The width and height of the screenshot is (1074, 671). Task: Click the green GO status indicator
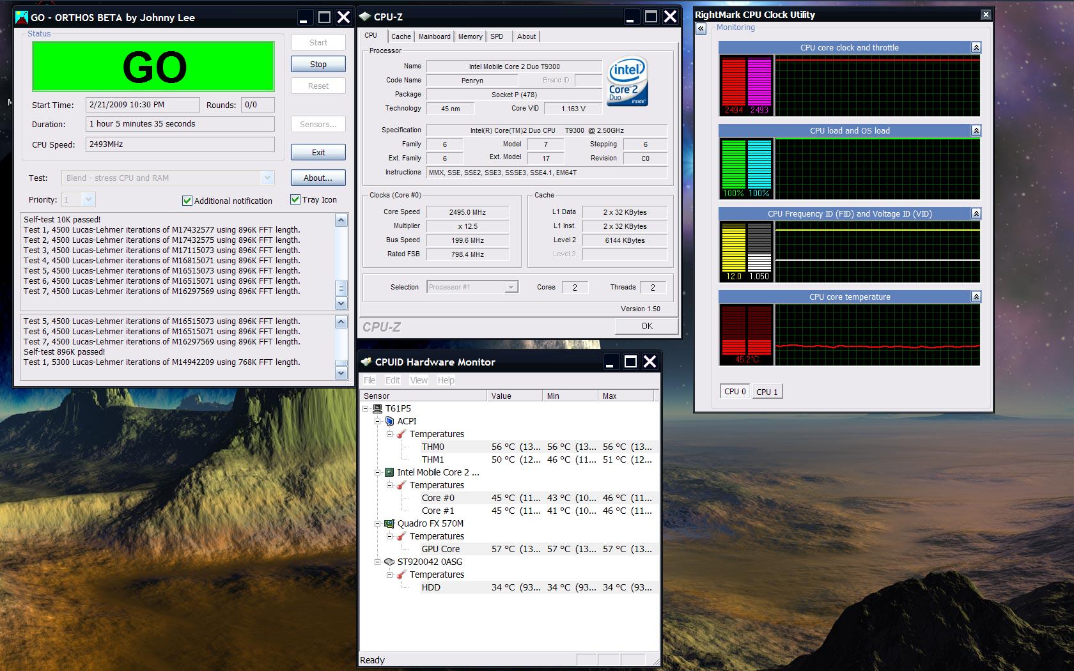(153, 66)
